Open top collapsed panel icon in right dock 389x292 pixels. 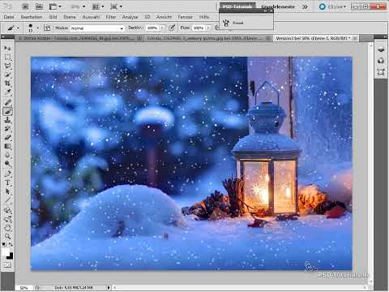381,49
